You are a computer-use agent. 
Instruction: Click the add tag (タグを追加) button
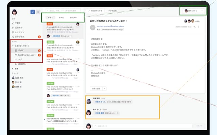(112, 11)
